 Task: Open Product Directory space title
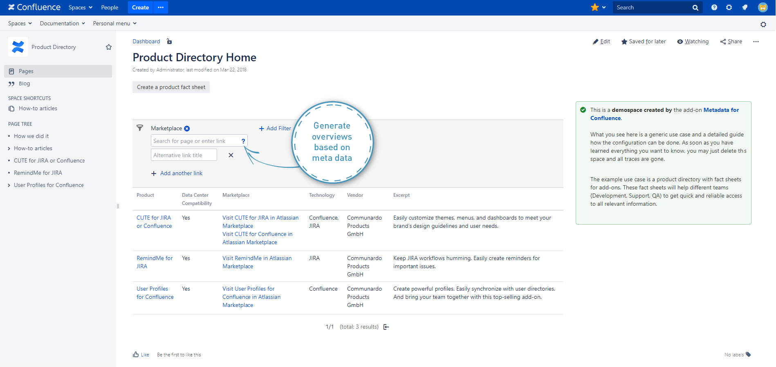point(54,47)
